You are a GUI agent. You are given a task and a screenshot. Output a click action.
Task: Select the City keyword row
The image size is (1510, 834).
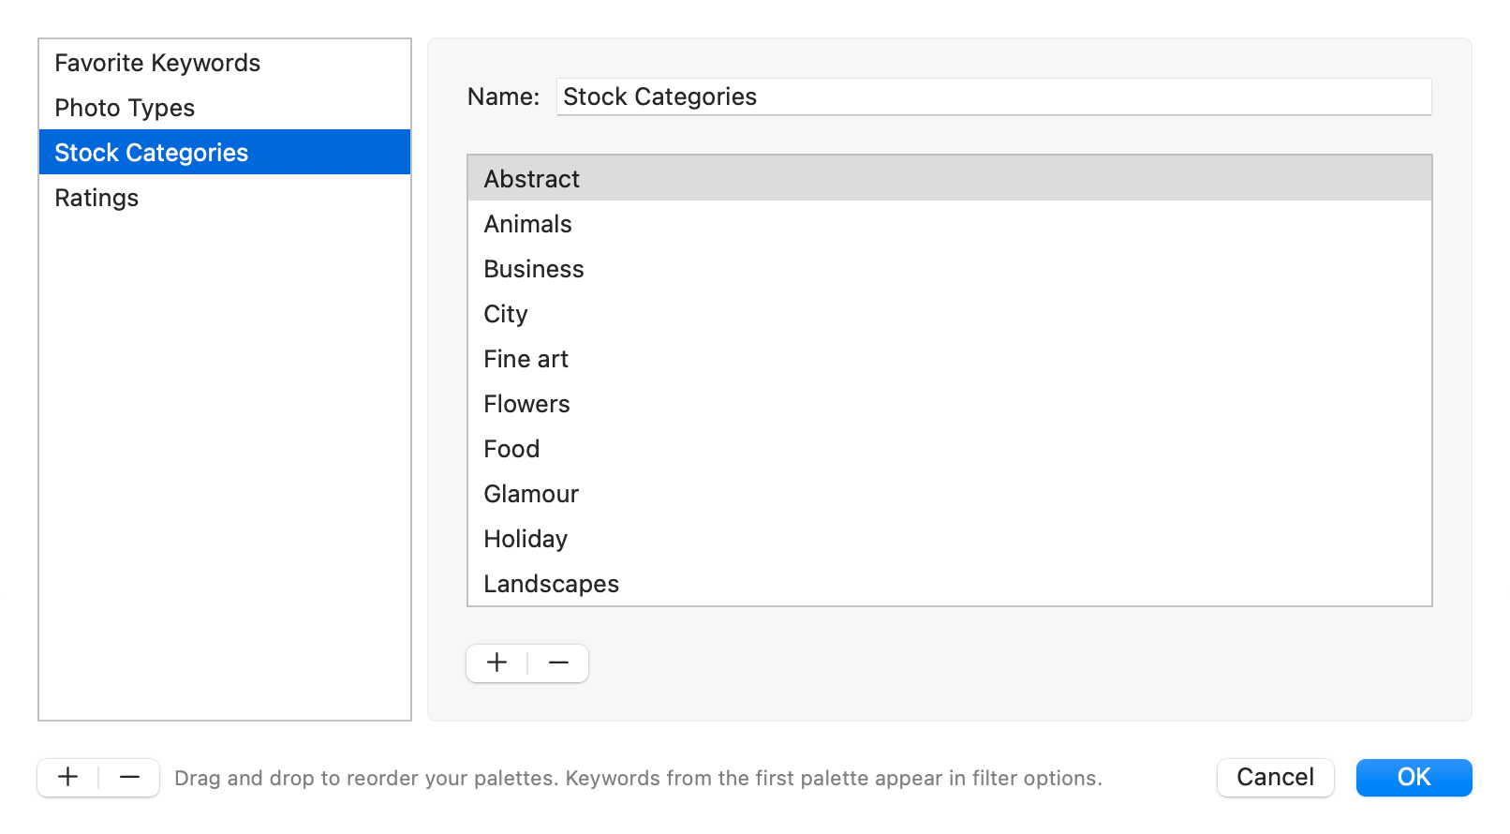coord(950,314)
